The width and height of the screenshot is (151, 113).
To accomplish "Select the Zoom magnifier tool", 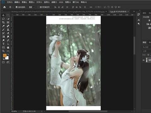I will [3, 51].
